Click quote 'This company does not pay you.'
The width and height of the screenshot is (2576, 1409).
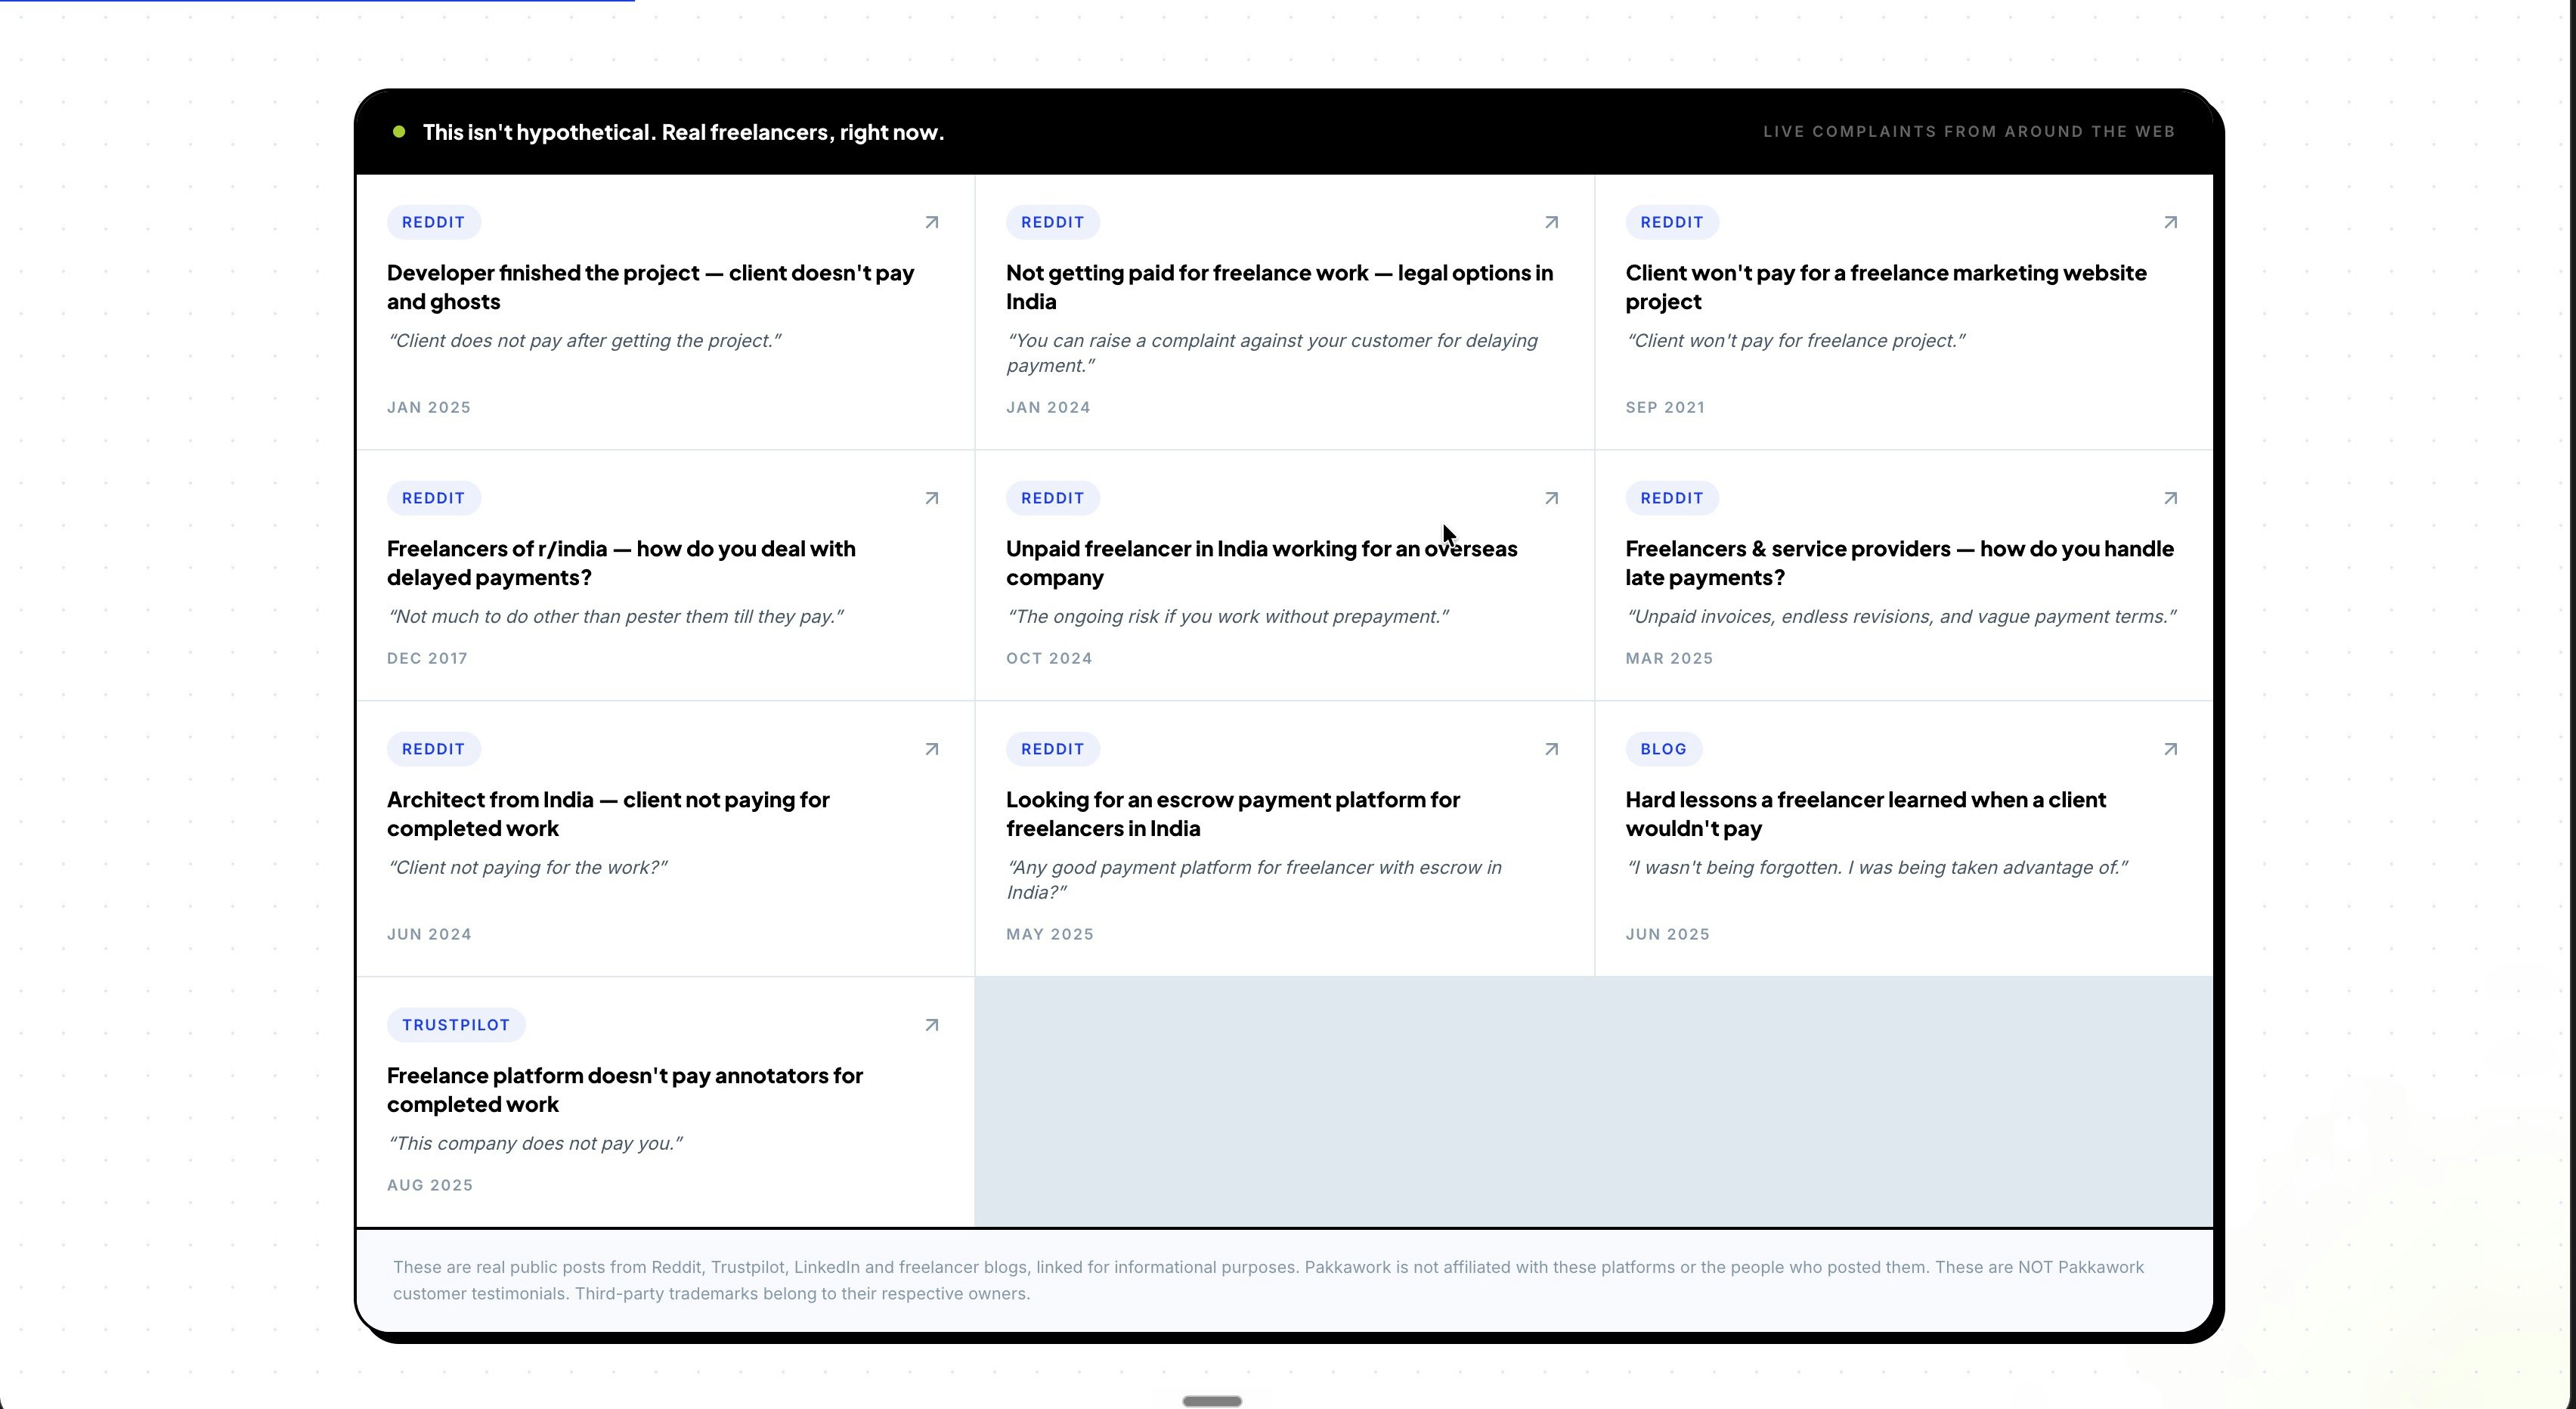point(534,1144)
